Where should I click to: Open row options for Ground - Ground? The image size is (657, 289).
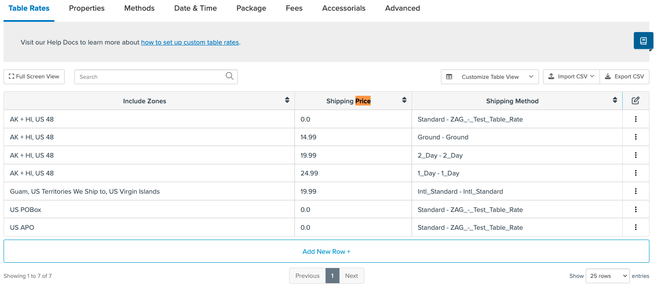click(636, 137)
